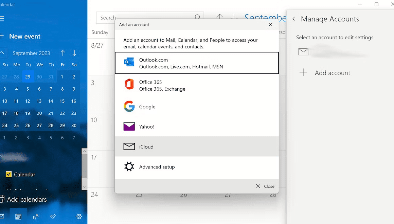The height and width of the screenshot is (224, 394).
Task: Click Add calendars
Action: [24, 200]
